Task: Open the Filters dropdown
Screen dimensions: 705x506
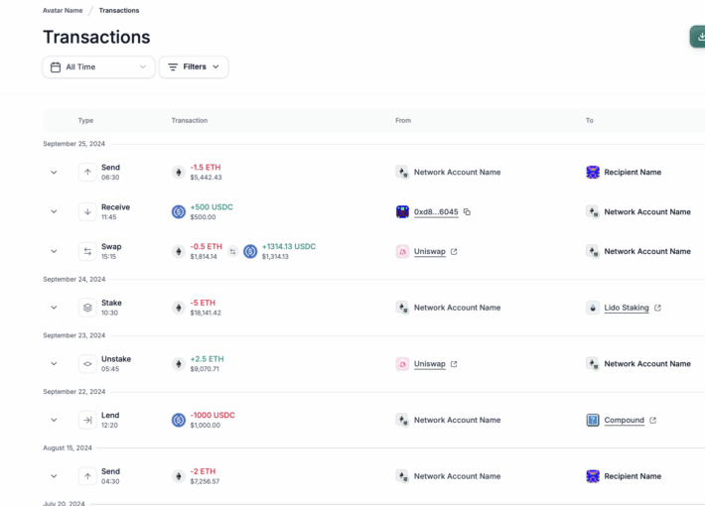Action: [x=194, y=66]
